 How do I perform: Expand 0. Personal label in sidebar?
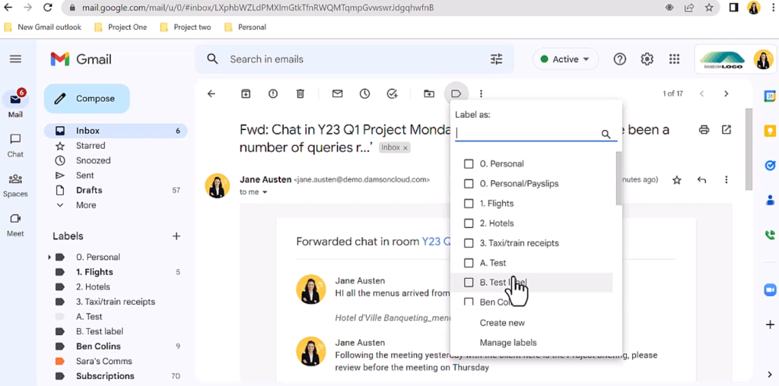pyautogui.click(x=49, y=257)
